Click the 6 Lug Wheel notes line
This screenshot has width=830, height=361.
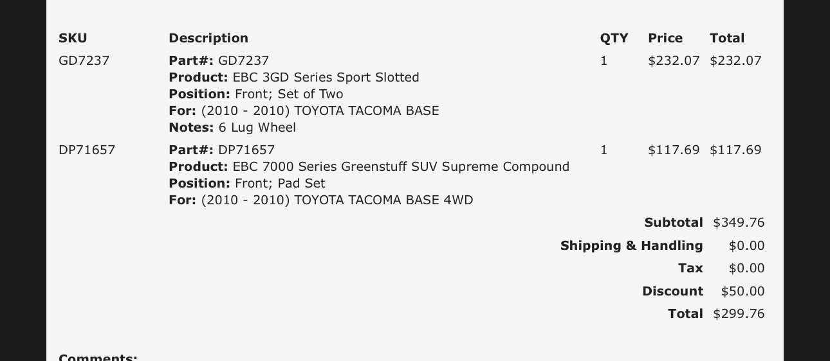(232, 127)
